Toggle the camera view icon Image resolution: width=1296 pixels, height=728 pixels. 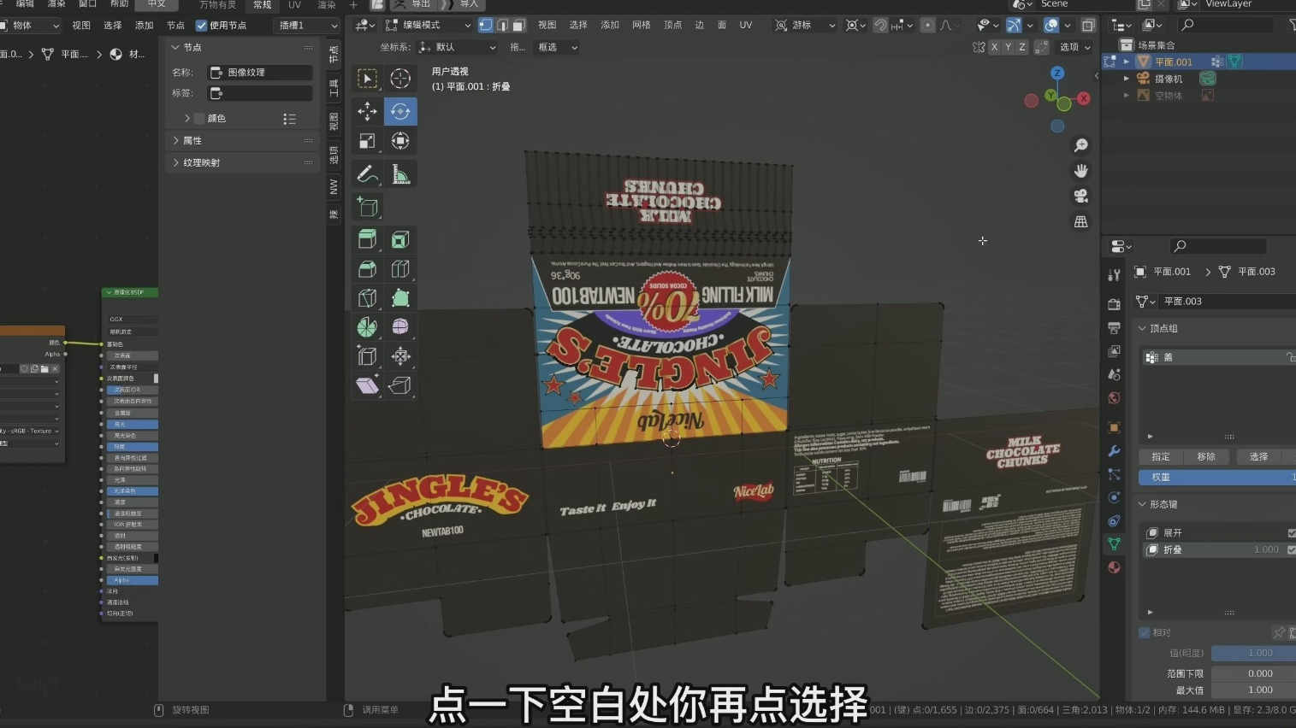(1081, 197)
